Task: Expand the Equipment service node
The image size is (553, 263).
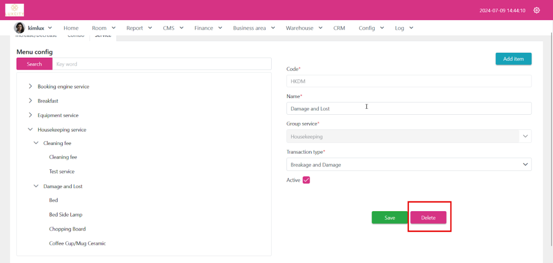Action: click(30, 115)
